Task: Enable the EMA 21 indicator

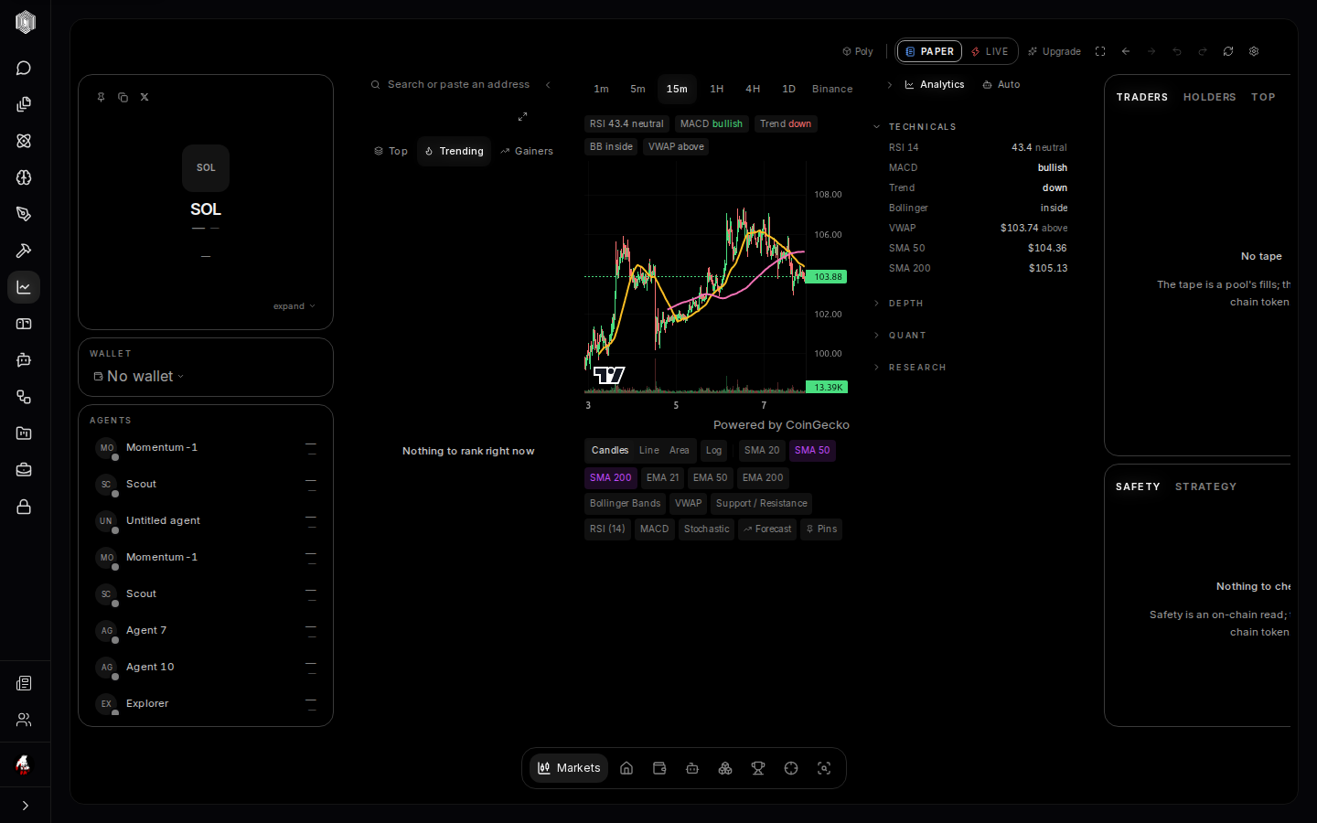Action: pos(662,477)
